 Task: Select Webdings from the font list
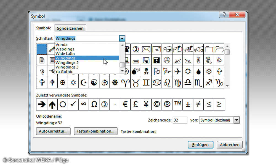point(66,49)
